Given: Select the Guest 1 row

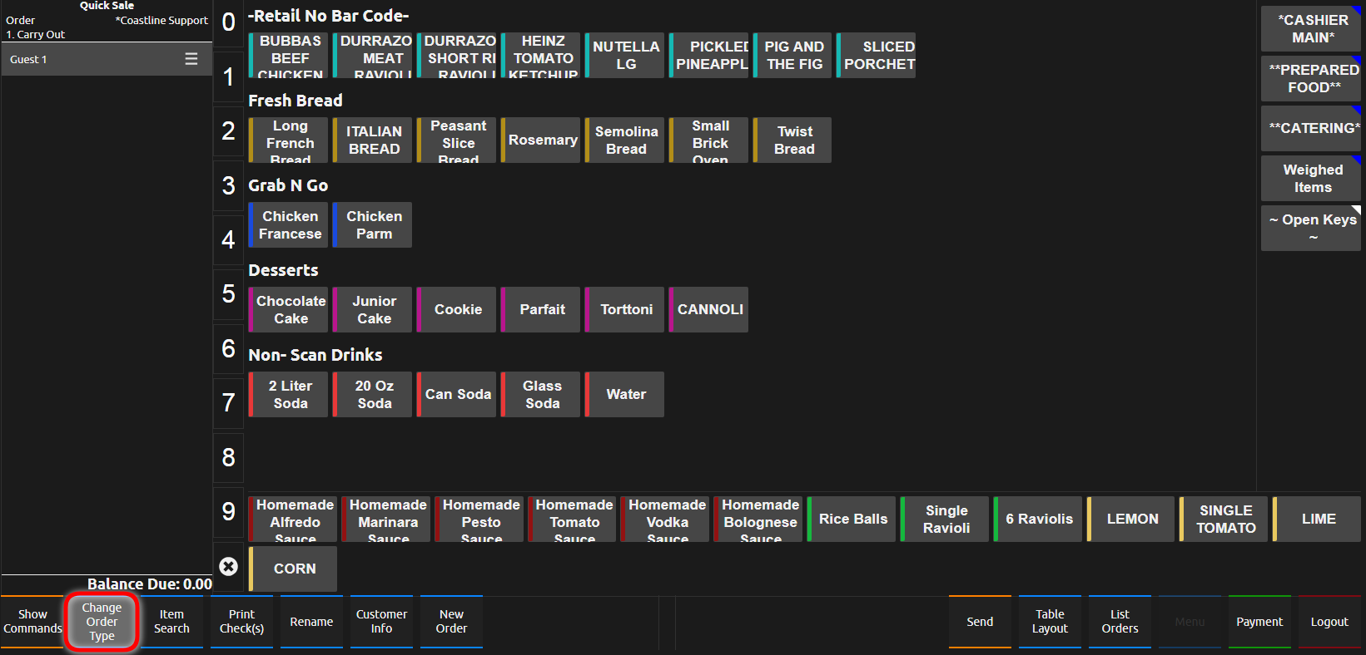Looking at the screenshot, I should coord(107,59).
